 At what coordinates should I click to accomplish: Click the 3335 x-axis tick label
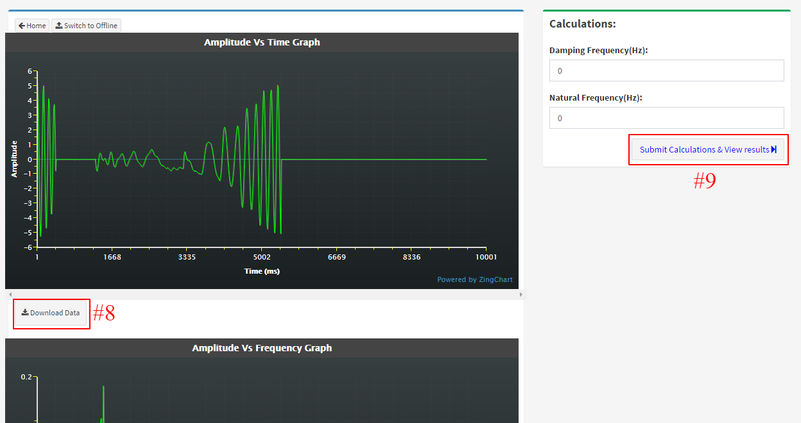[x=187, y=257]
